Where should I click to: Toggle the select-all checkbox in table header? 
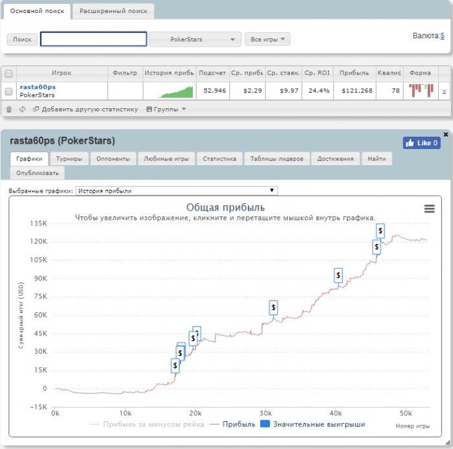(x=8, y=73)
